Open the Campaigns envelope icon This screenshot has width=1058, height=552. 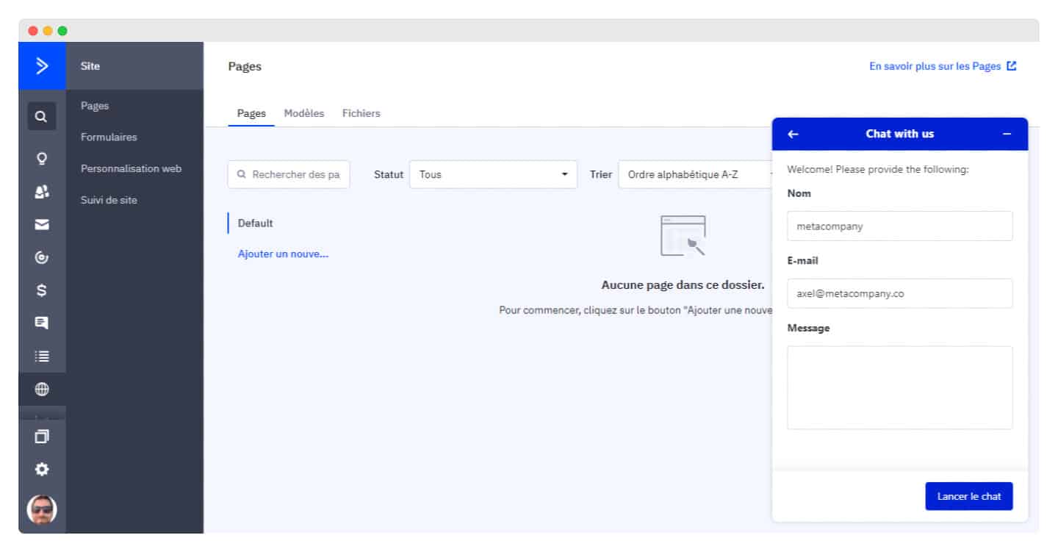click(x=42, y=224)
